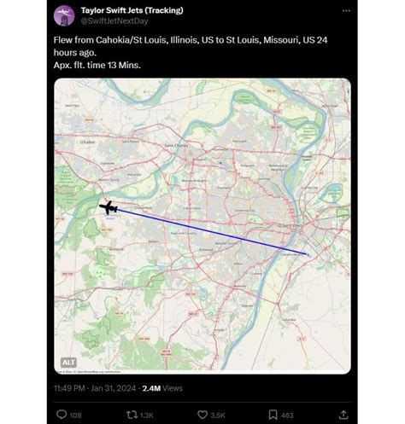Click the black airplane icon on the map
This screenshot has width=405, height=424.
(109, 207)
